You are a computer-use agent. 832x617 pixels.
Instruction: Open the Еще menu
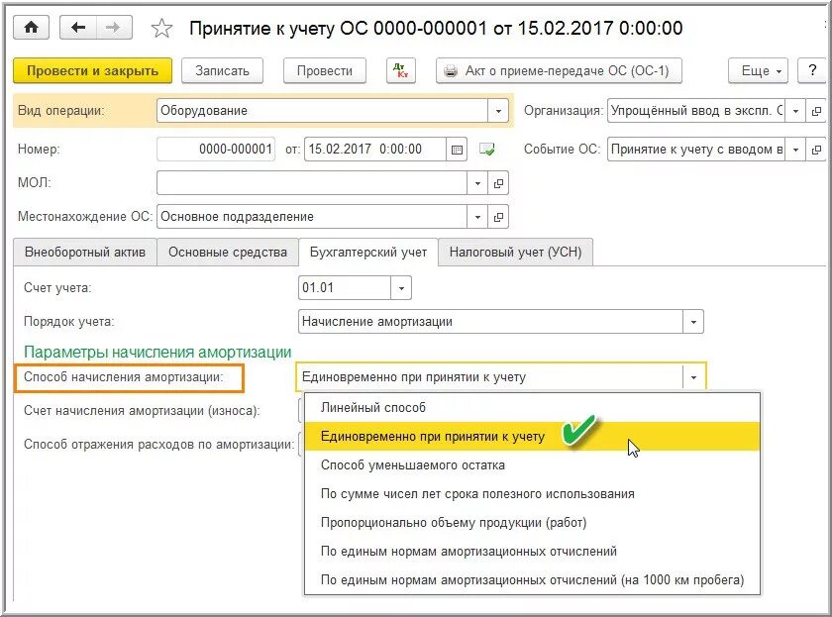click(761, 70)
